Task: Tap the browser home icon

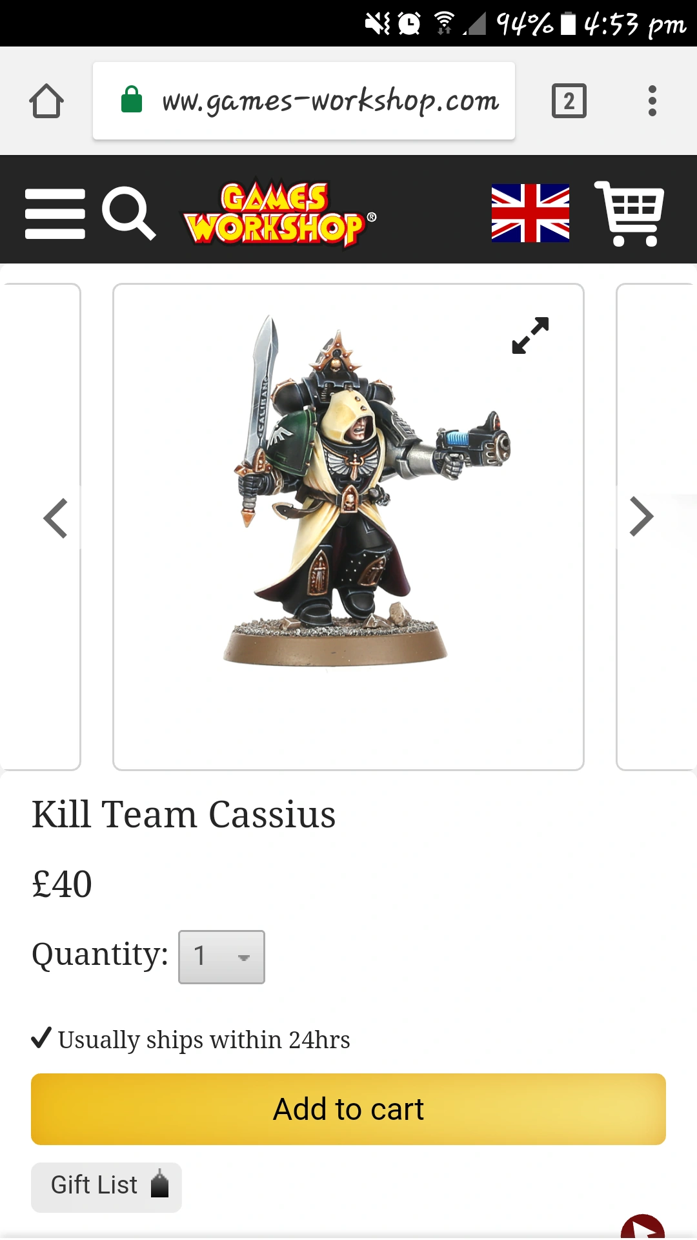Action: pos(46,101)
